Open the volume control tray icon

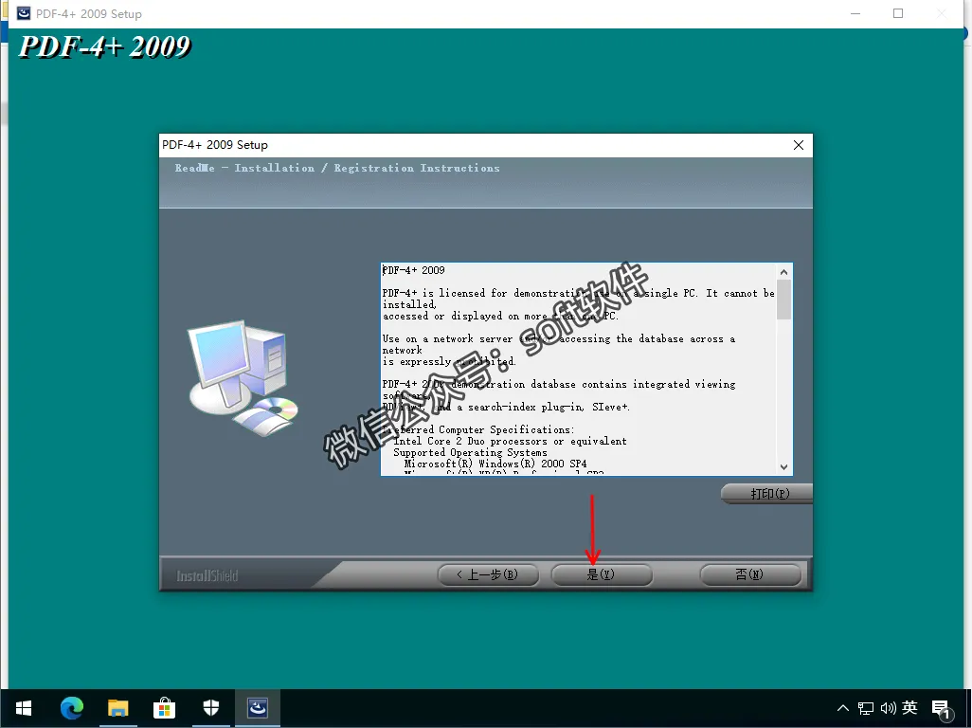888,708
